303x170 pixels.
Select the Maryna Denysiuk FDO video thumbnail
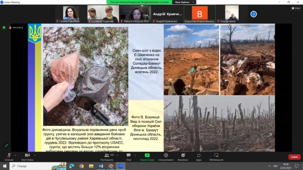tap(135, 14)
